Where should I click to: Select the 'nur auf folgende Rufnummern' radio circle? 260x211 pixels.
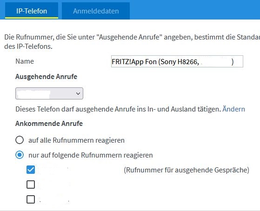(x=20, y=155)
